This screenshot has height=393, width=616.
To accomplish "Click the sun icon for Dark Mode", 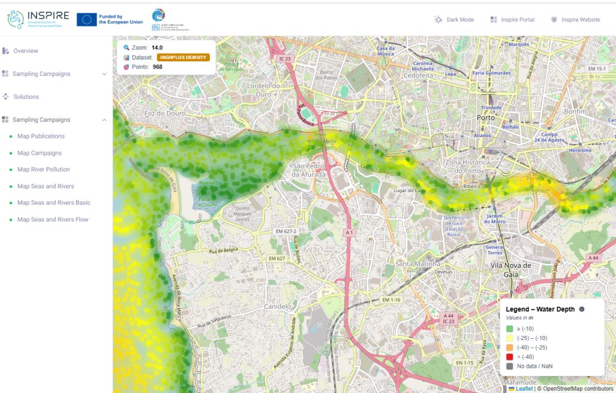I will [439, 20].
